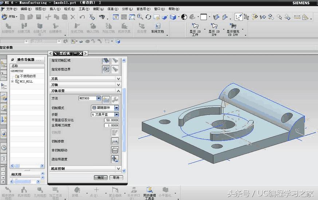Expand the Tool Axis (刀轴) section

point(118,85)
